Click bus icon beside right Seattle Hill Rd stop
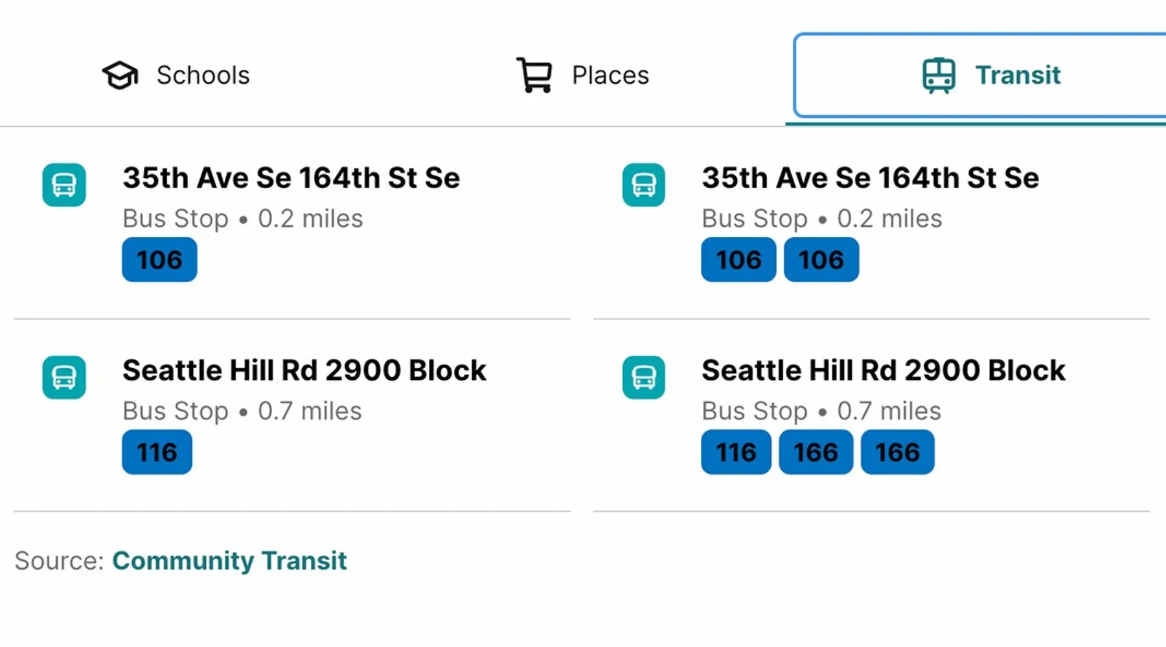This screenshot has height=647, width=1166. tap(643, 377)
